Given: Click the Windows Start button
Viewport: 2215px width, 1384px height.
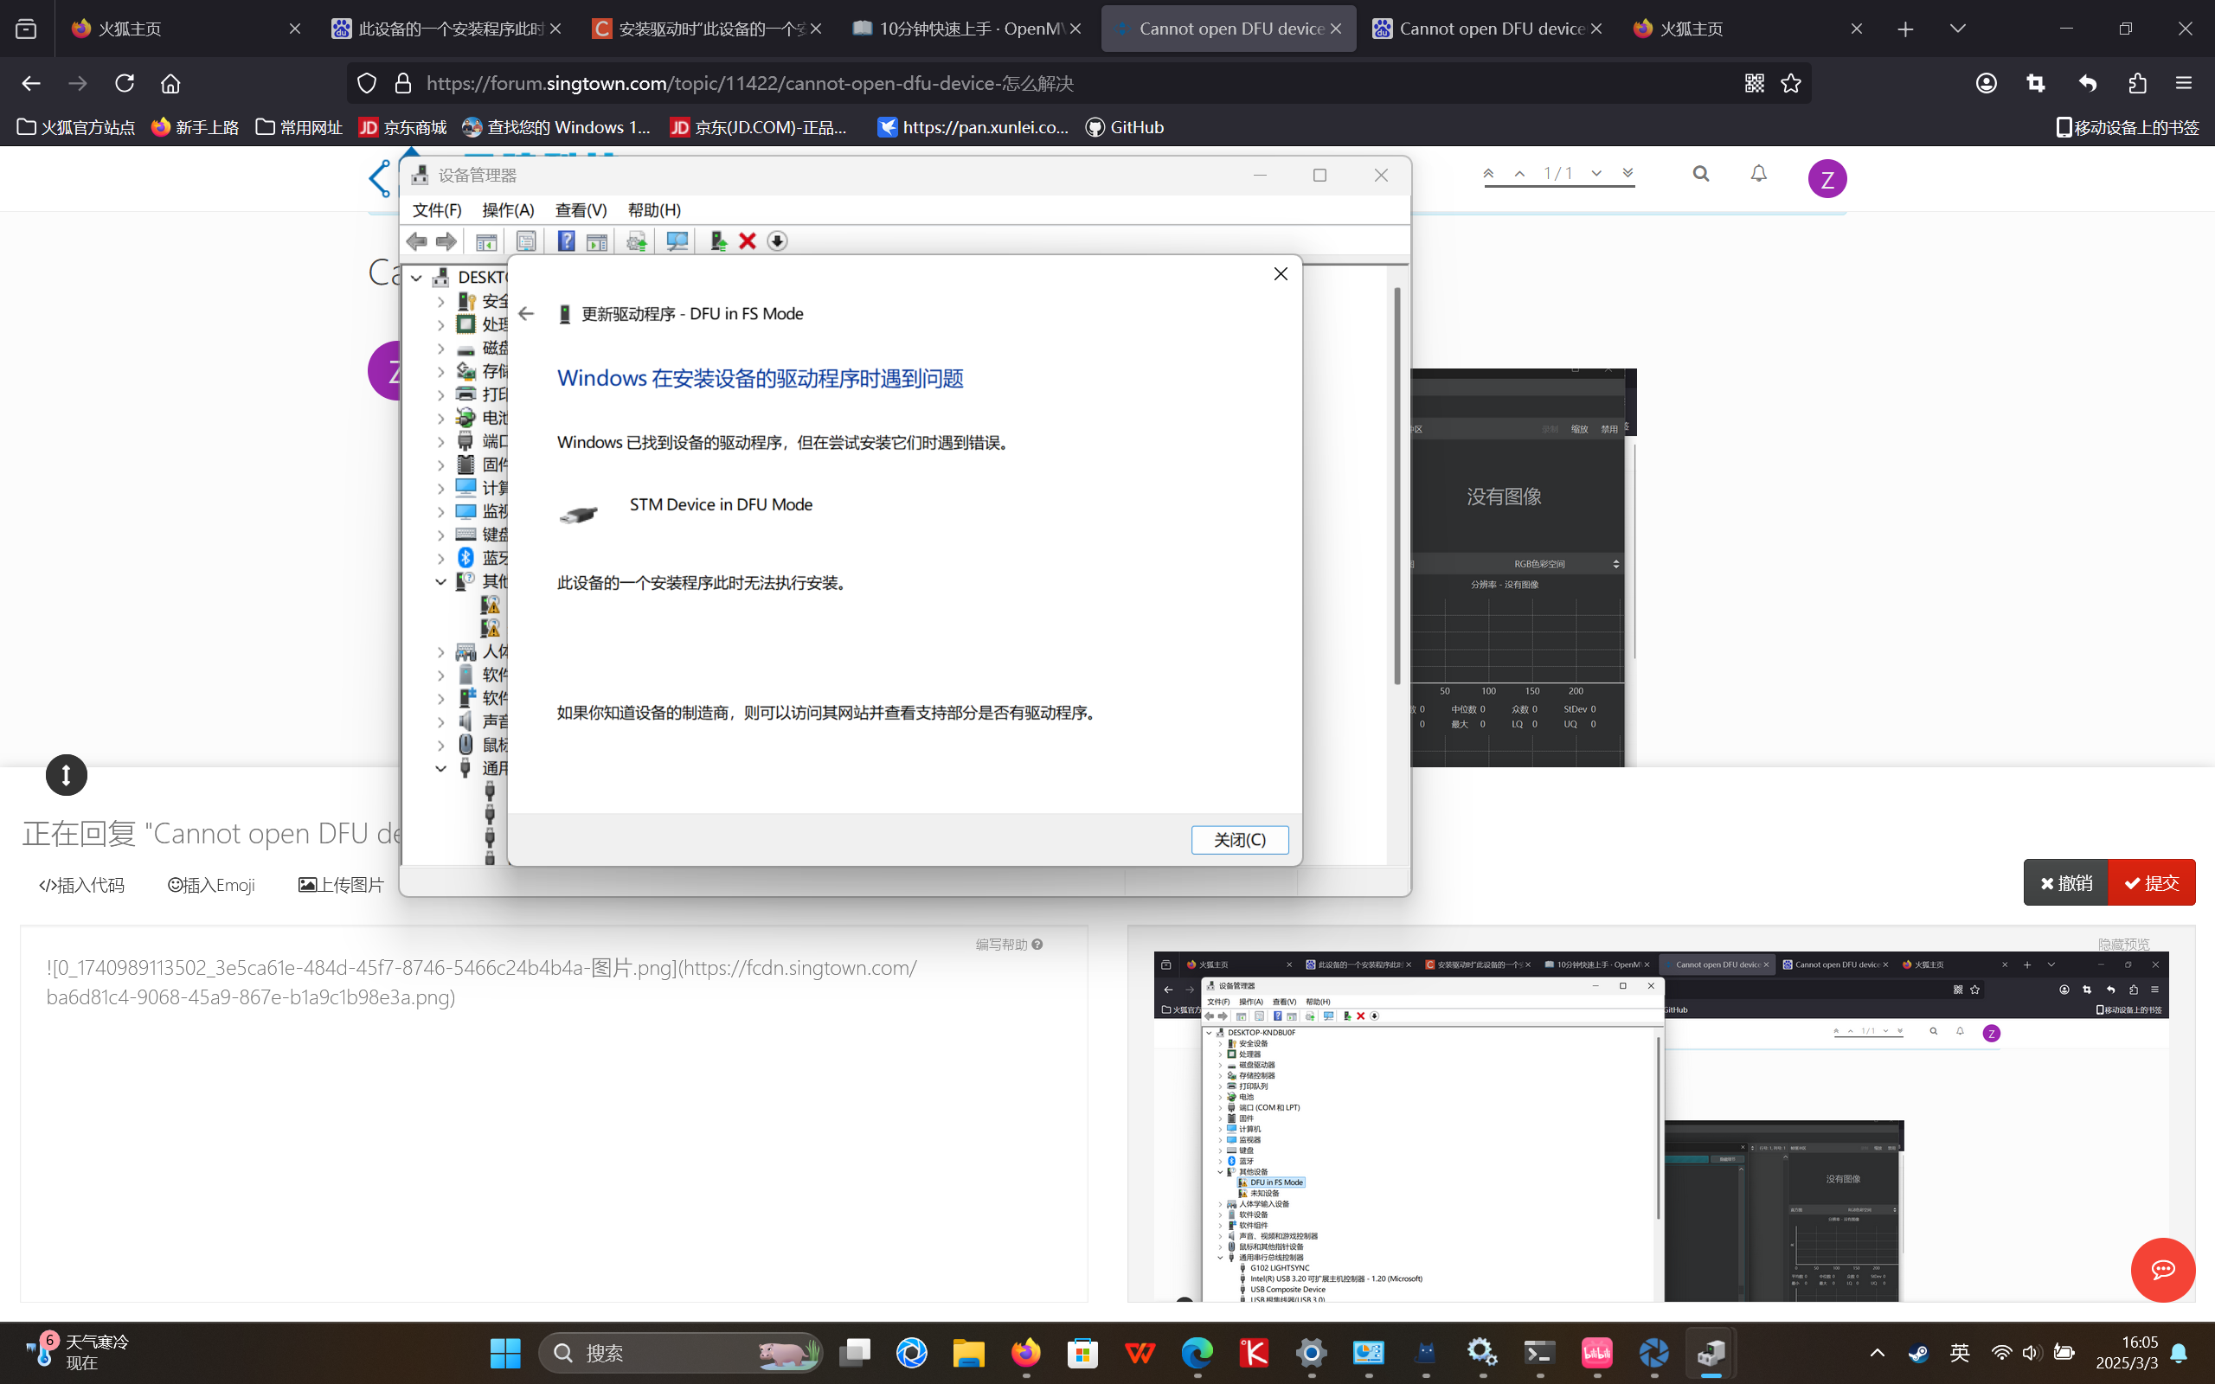Looking at the screenshot, I should click(505, 1352).
